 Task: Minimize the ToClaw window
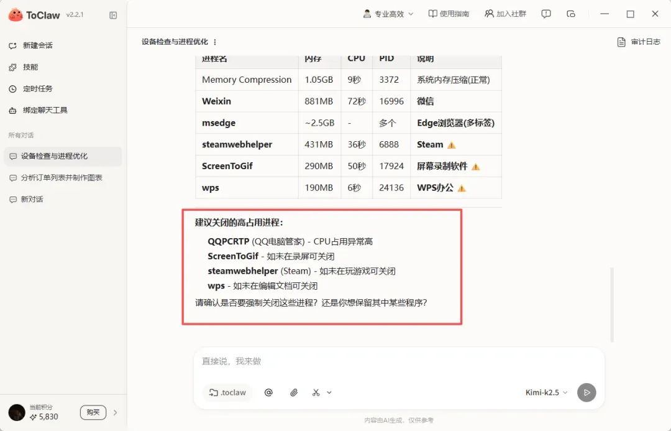605,14
